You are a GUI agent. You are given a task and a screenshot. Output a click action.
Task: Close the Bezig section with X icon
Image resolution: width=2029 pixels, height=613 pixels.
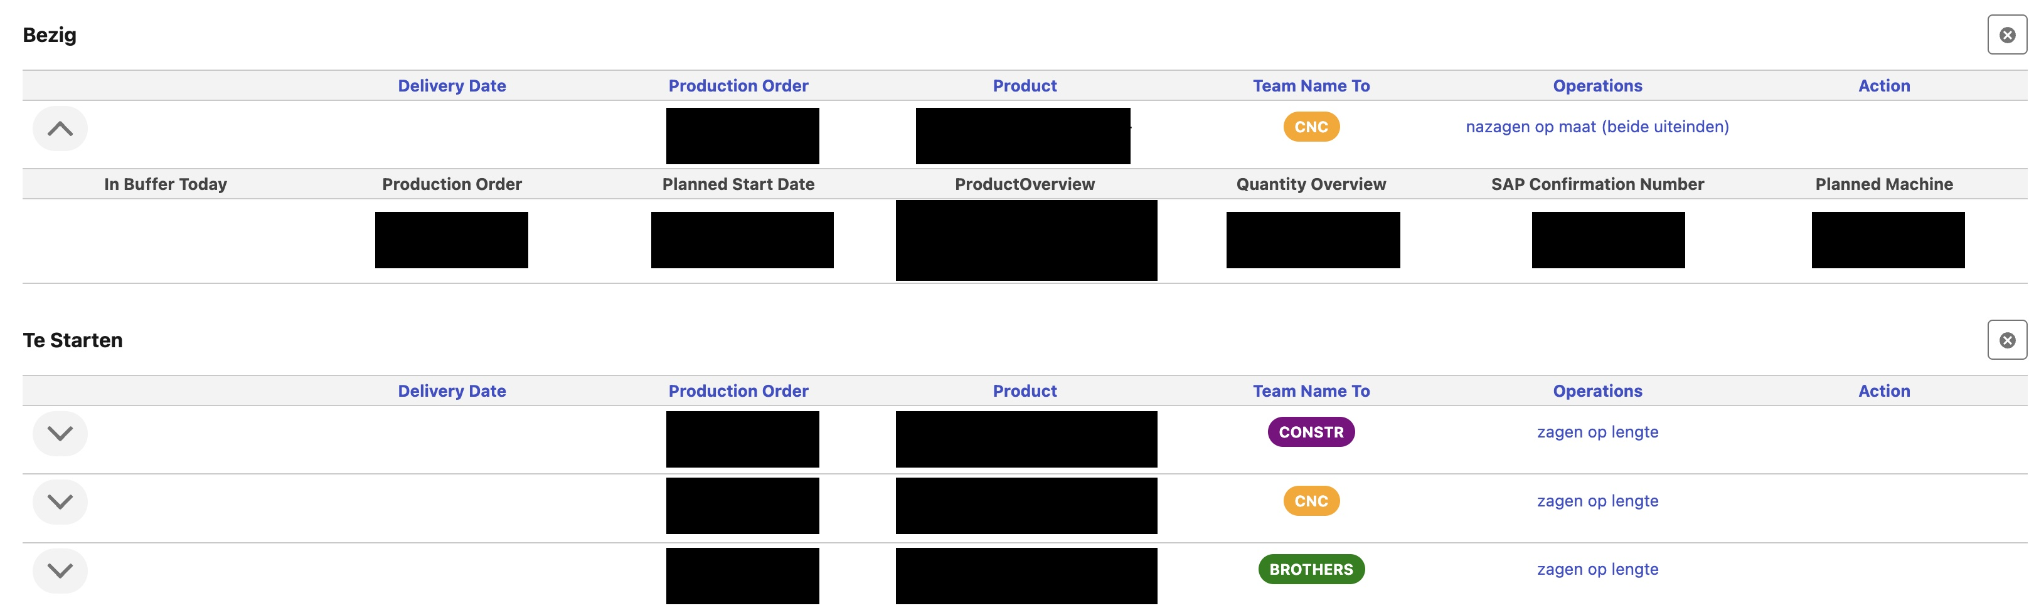tap(2006, 35)
